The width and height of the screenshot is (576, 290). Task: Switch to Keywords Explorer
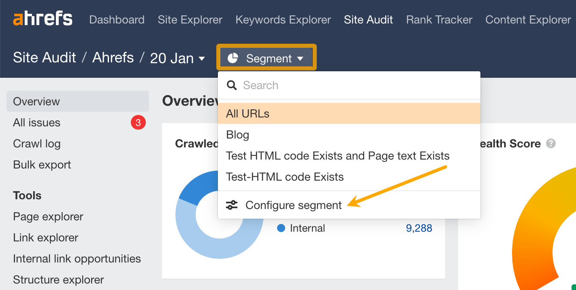[283, 19]
